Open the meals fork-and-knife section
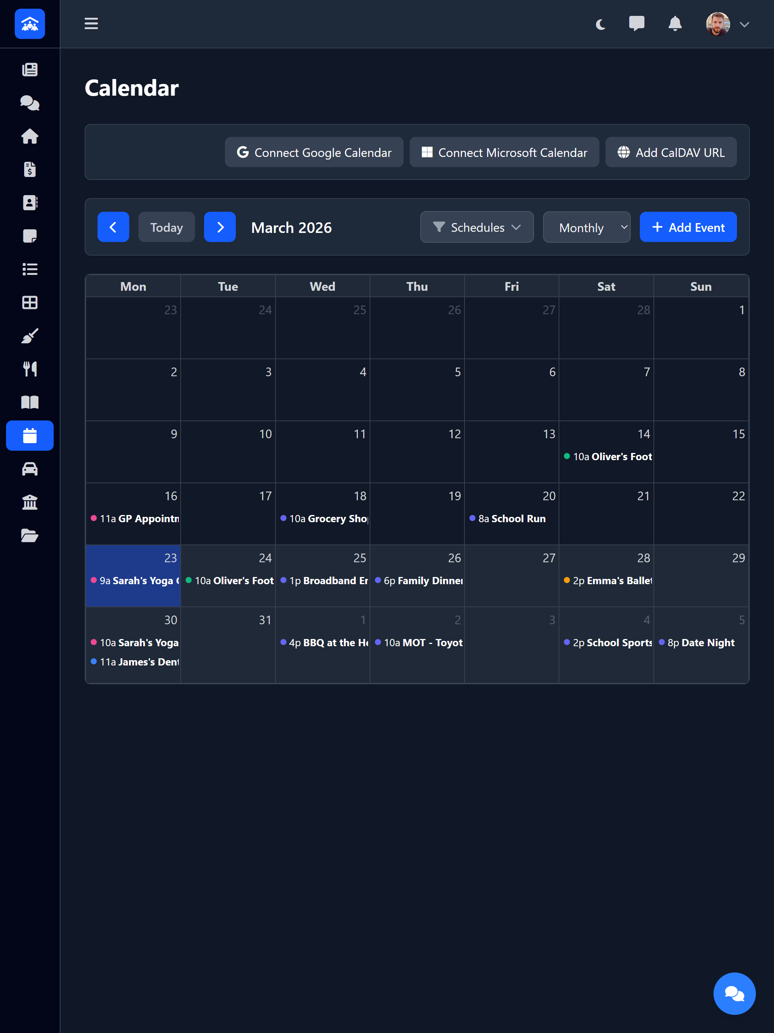The image size is (774, 1033). (30, 368)
